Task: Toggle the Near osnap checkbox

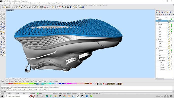Action: pos(5,81)
